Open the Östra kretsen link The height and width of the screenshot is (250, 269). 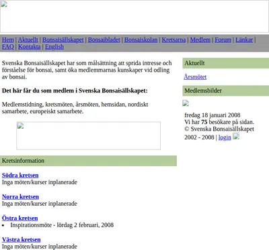tap(20, 218)
